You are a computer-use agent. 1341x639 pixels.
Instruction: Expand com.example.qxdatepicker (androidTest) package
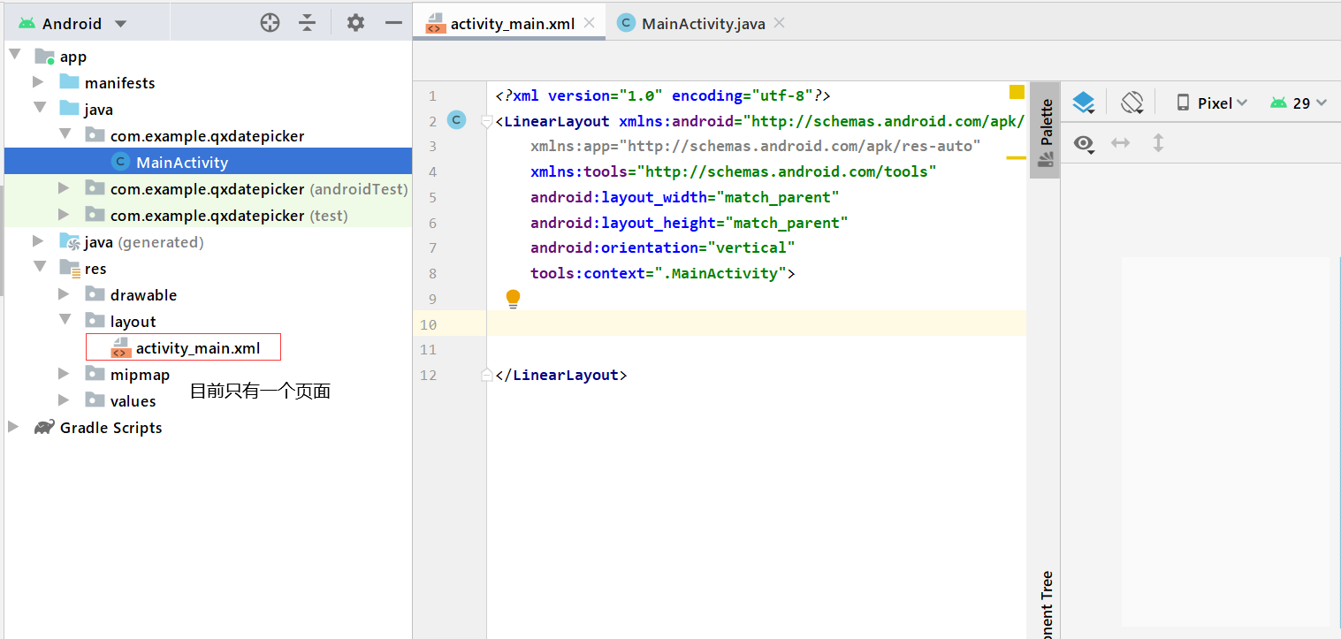[x=64, y=188]
